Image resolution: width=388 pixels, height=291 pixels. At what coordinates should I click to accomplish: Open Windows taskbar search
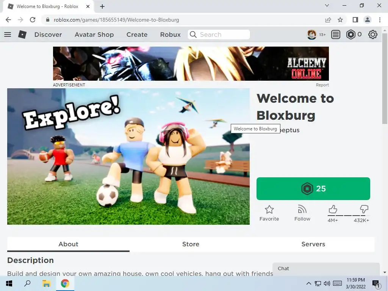27,283
